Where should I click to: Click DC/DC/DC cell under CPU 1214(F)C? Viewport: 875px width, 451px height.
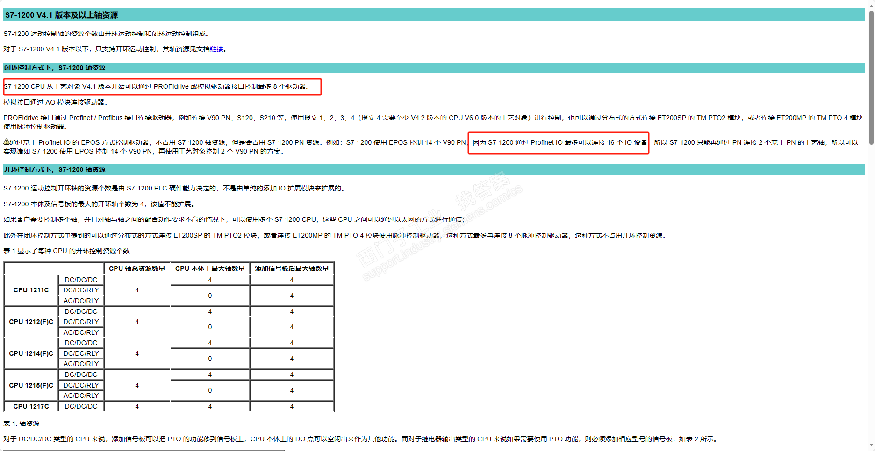tap(81, 343)
